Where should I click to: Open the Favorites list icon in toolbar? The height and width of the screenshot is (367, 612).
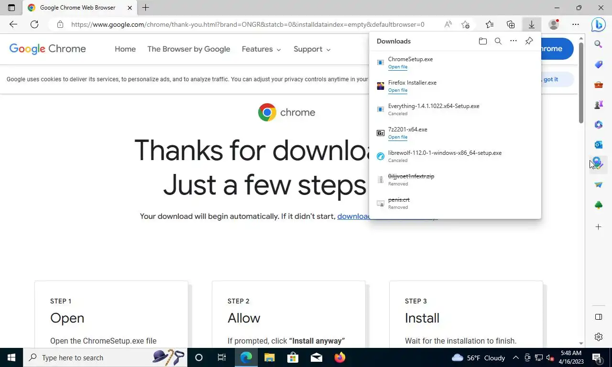click(x=490, y=24)
